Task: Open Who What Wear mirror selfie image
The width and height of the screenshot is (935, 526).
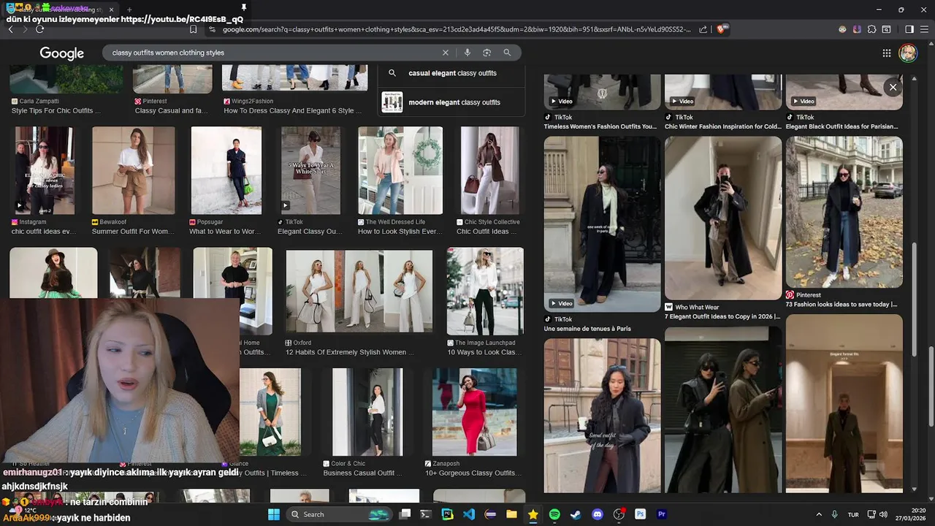Action: point(723,218)
